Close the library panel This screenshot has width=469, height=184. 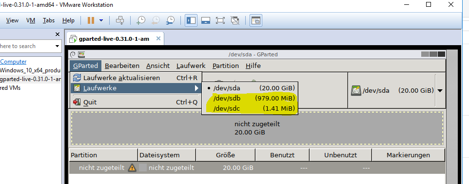tap(58, 34)
